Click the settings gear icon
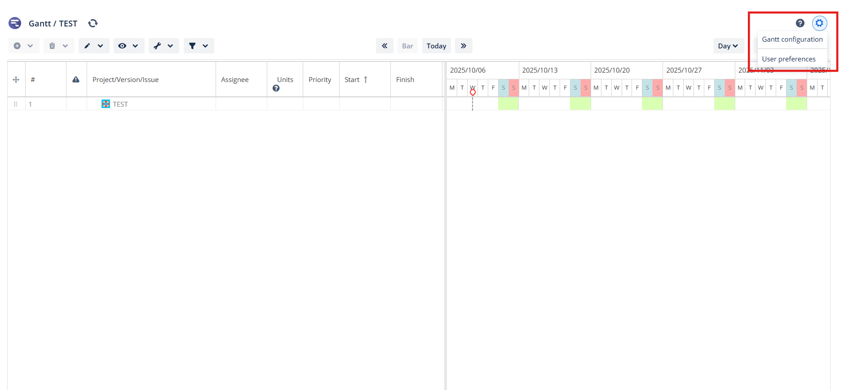 [819, 23]
